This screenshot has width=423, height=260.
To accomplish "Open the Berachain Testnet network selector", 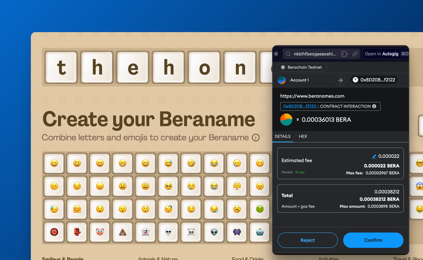I will coord(305,67).
